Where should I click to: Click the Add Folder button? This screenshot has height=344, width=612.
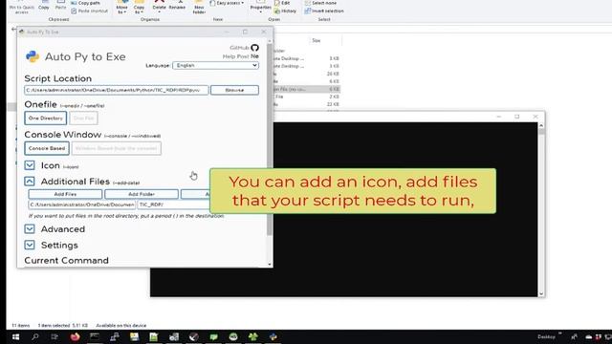pos(142,194)
